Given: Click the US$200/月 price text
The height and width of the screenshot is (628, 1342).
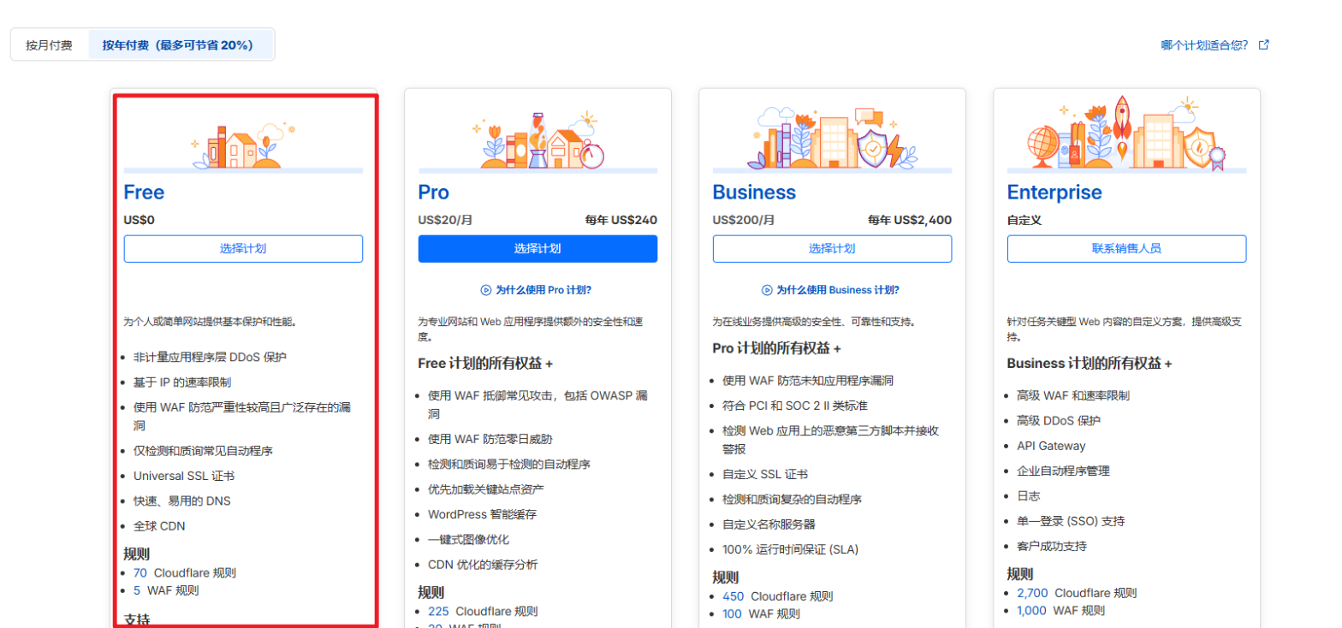Looking at the screenshot, I should [x=744, y=220].
